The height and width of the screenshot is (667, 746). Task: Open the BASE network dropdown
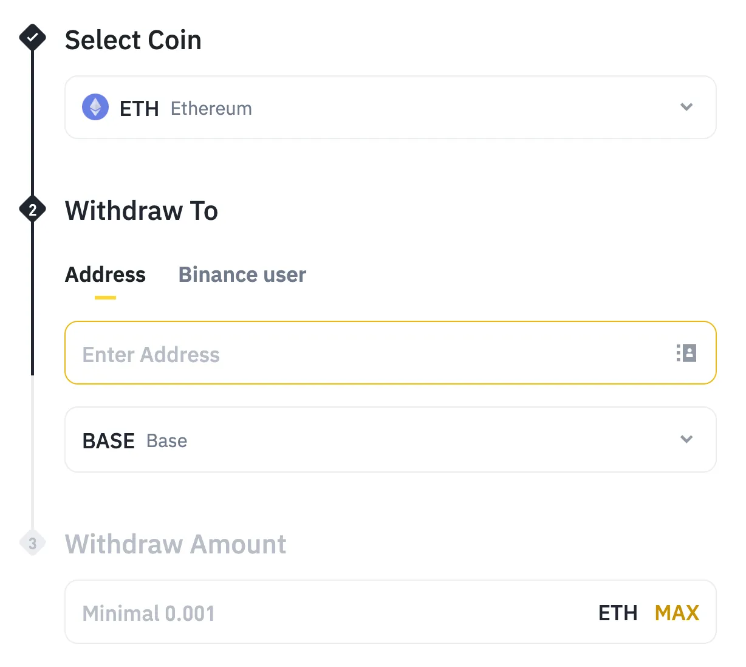pyautogui.click(x=390, y=439)
